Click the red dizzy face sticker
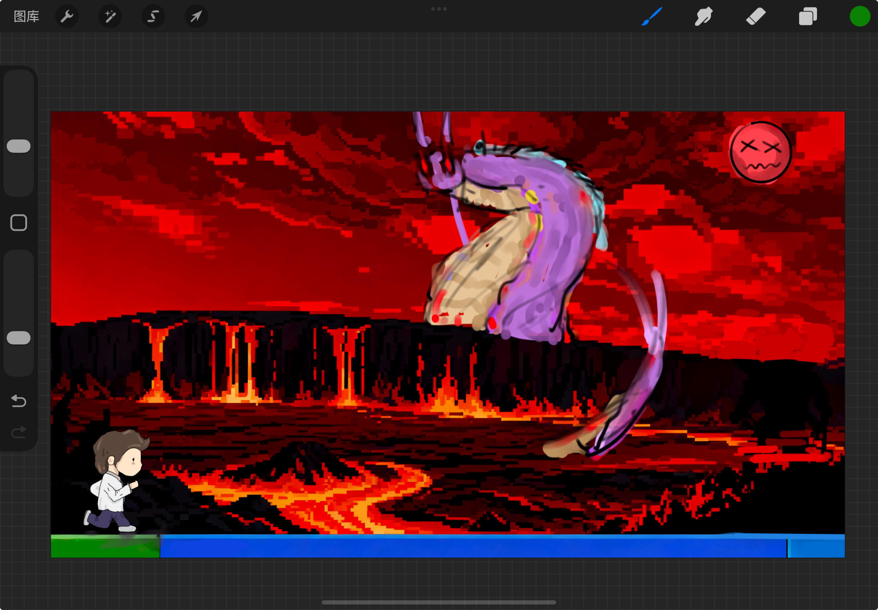The image size is (878, 610). coord(760,152)
